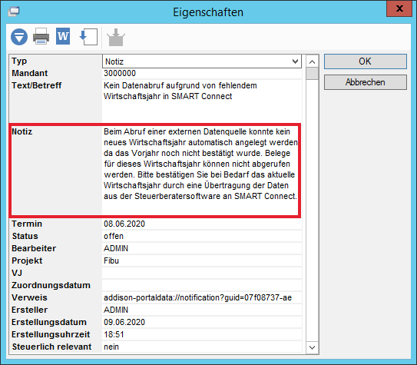Screen dimensions: 417x365
Task: Click the Status value offen
Action: [202, 236]
